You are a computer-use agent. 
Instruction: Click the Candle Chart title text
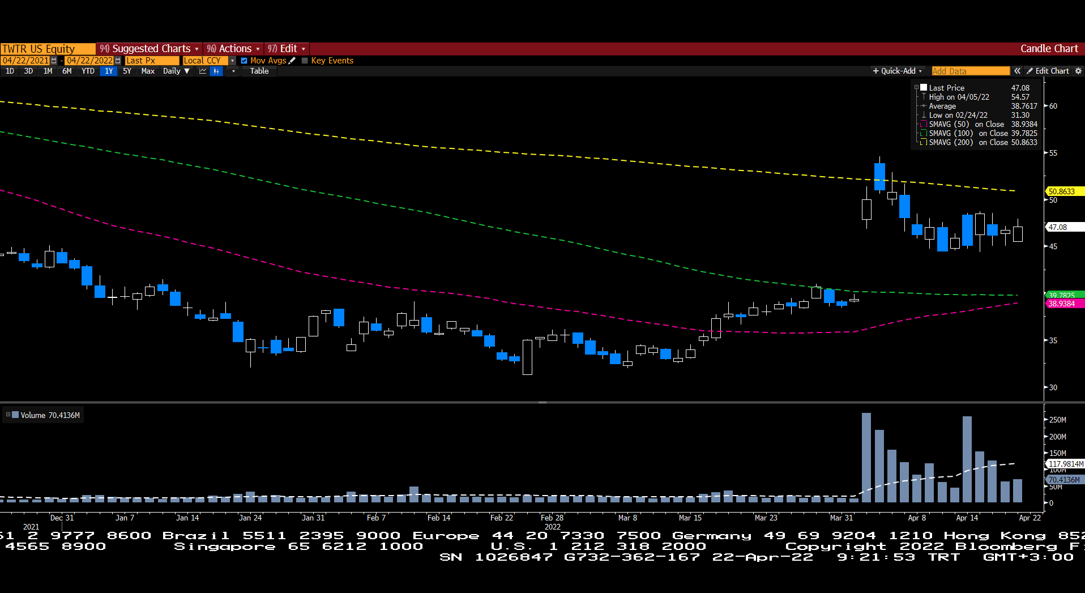[1049, 49]
